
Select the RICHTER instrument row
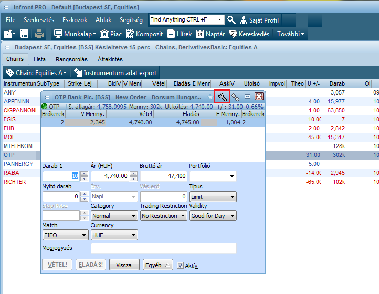pyautogui.click(x=15, y=182)
